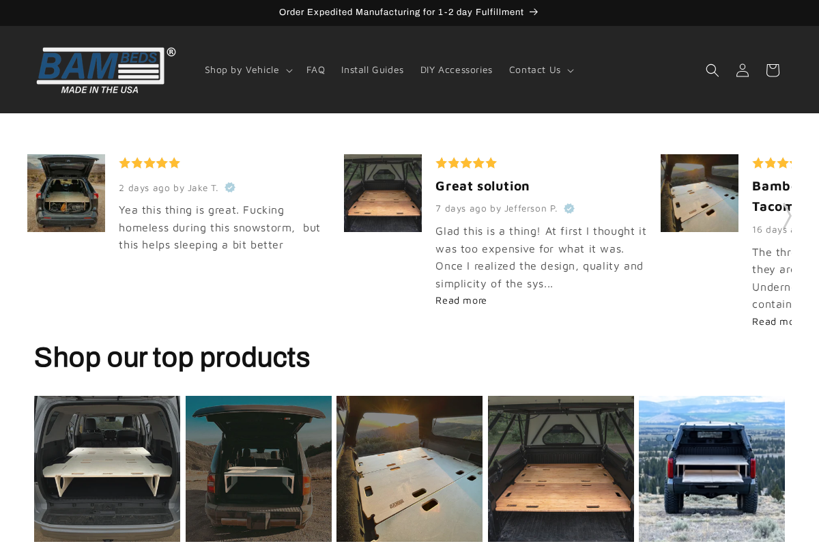
Task: Click the arrow icon in the announcement bar
Action: 534,12
